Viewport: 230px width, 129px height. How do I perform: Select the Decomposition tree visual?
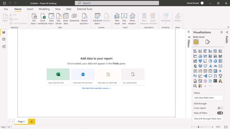click(x=205, y=76)
